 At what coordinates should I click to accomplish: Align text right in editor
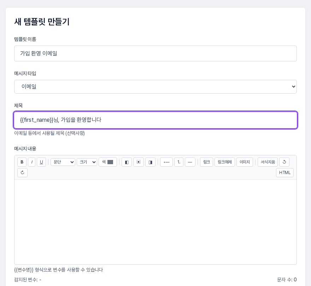click(x=150, y=162)
